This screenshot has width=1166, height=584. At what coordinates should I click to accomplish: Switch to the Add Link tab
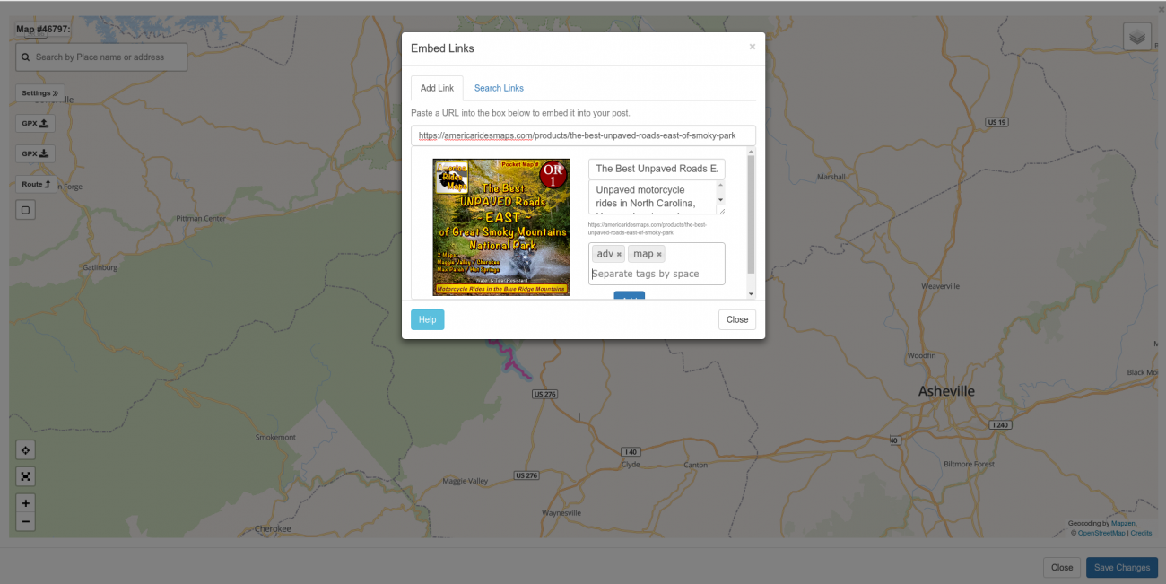pyautogui.click(x=437, y=88)
